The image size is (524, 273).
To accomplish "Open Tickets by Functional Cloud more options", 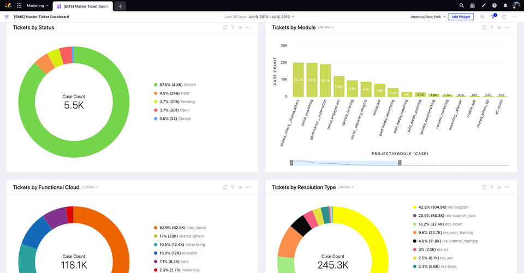I will pyautogui.click(x=248, y=187).
